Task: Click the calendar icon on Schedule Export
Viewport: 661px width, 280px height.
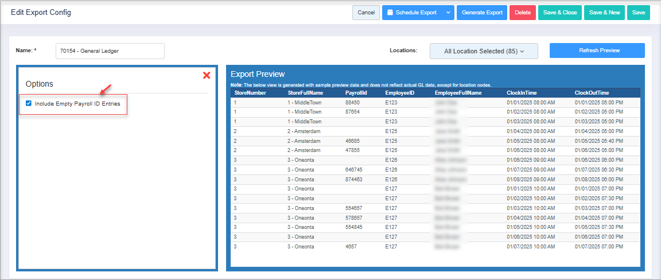Action: (x=390, y=13)
